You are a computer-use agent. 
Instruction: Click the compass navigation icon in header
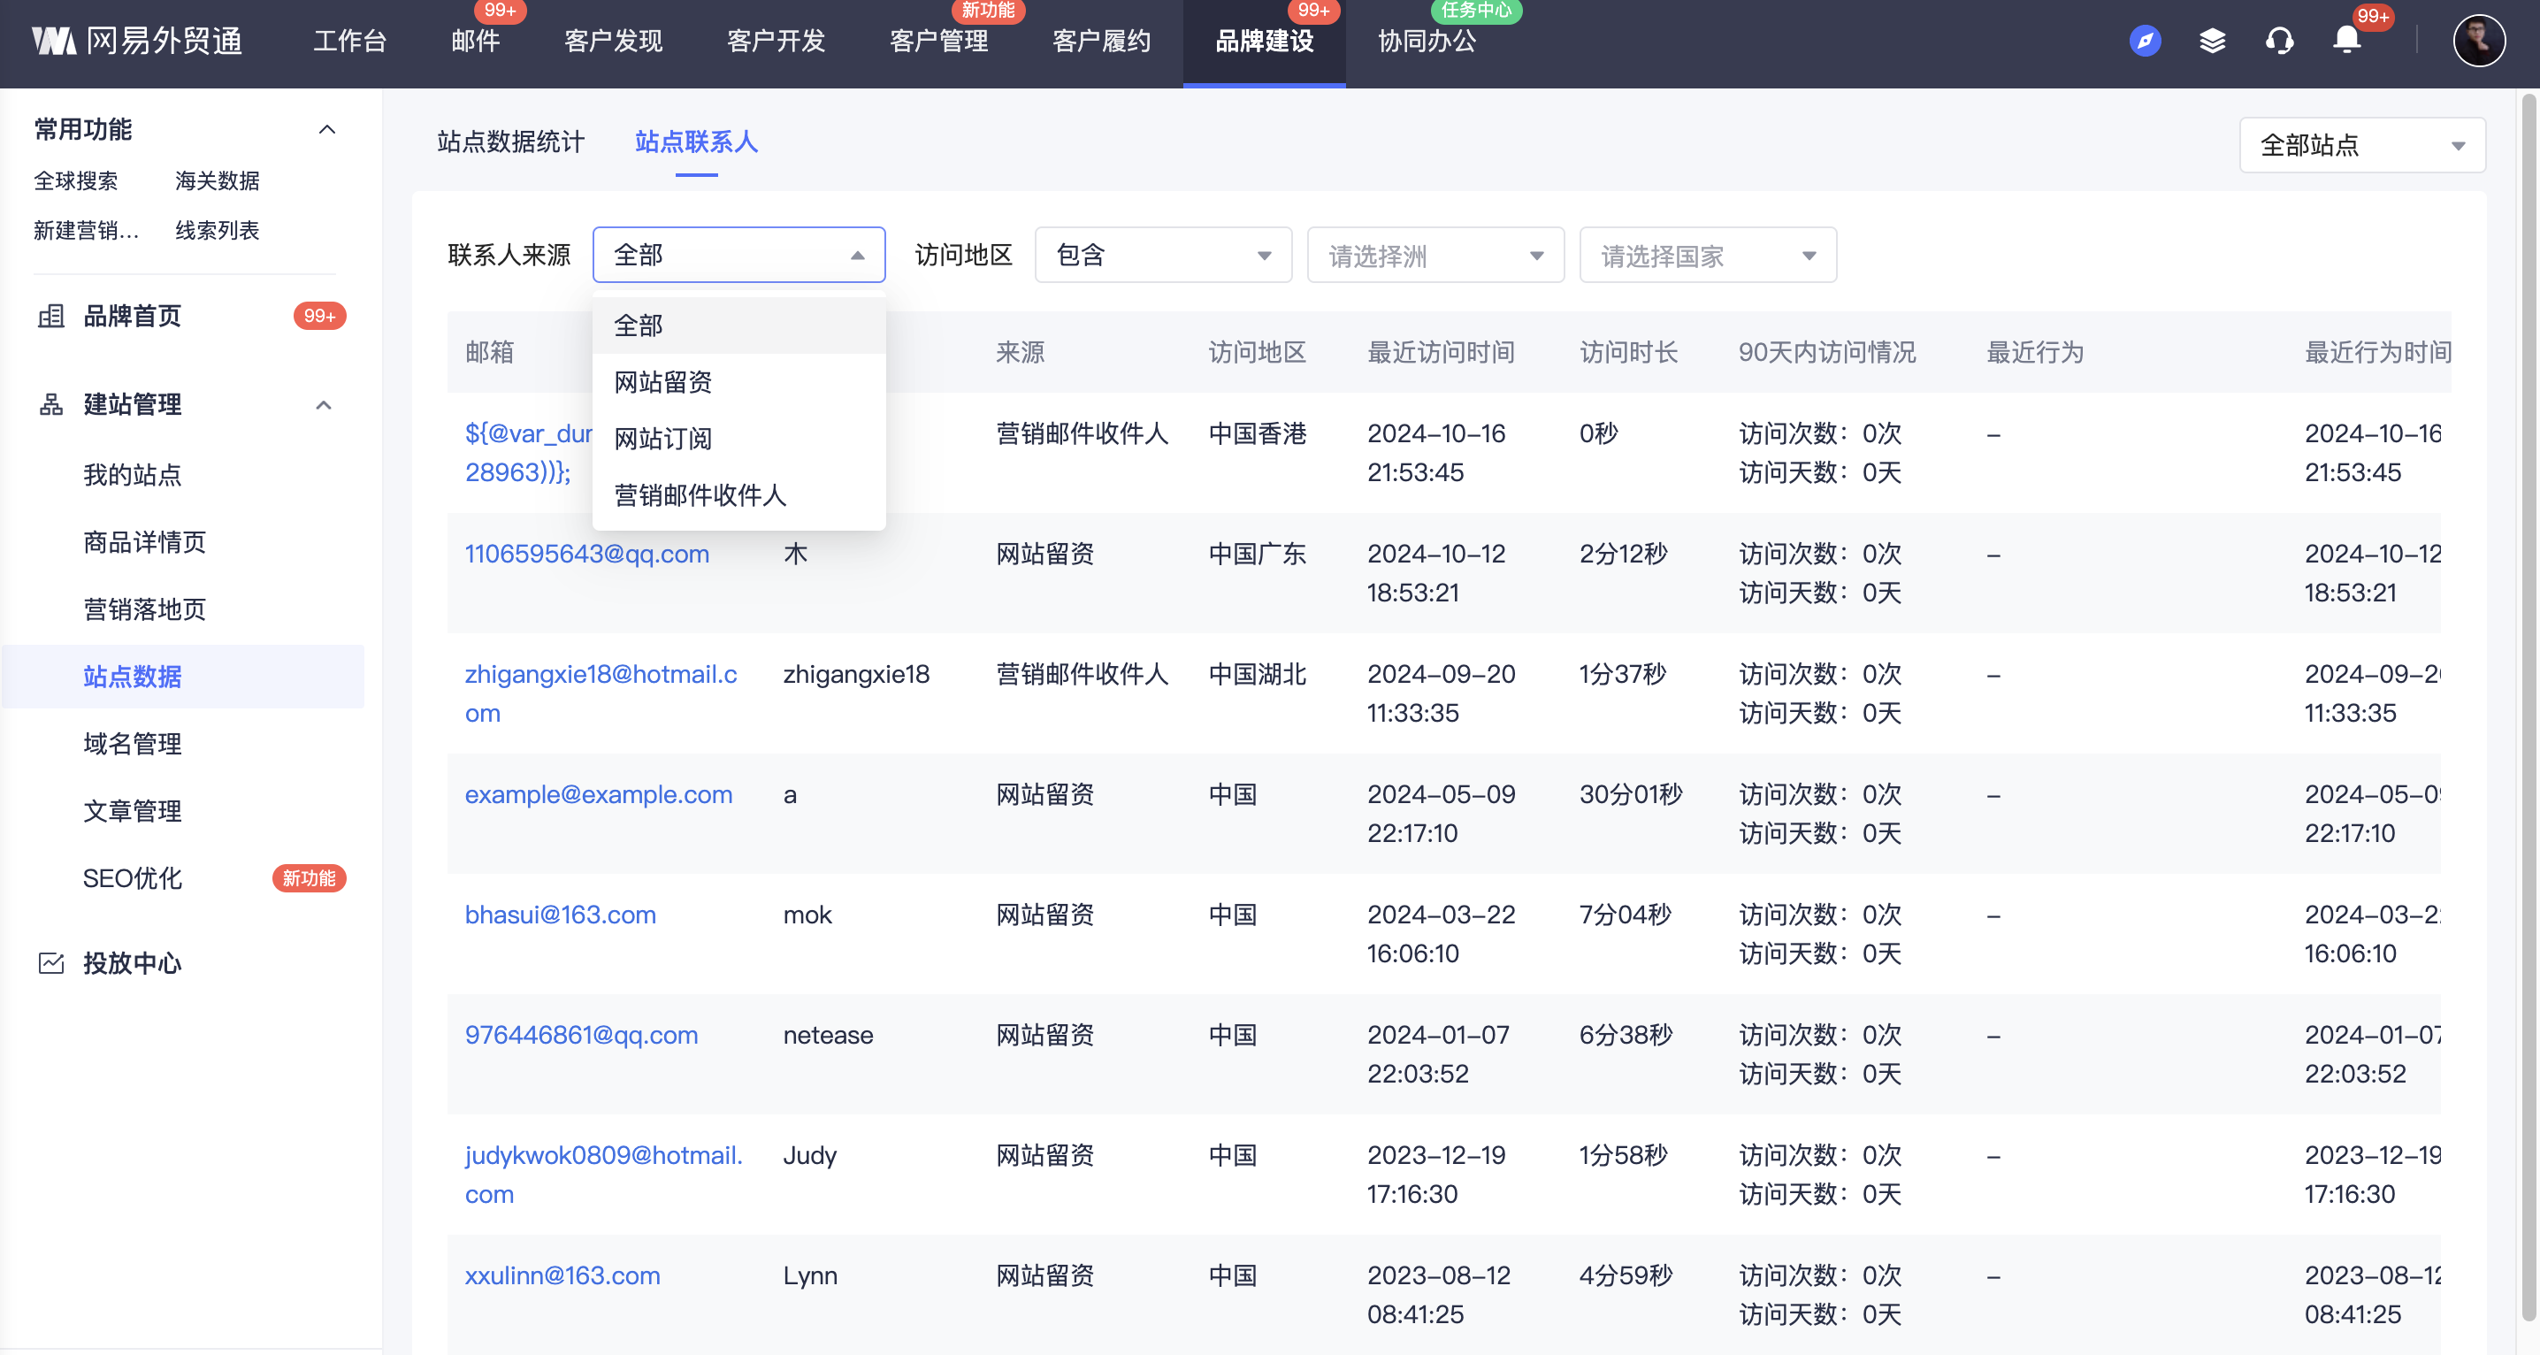pyautogui.click(x=2145, y=42)
